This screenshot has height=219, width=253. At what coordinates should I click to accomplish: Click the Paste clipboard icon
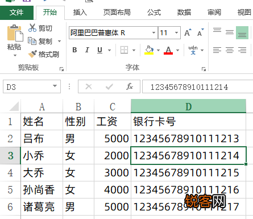(x=15, y=33)
